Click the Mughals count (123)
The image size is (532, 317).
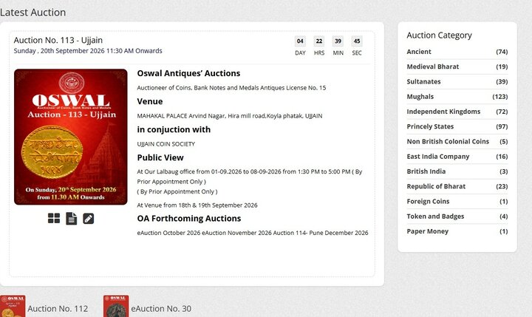tap(499, 96)
